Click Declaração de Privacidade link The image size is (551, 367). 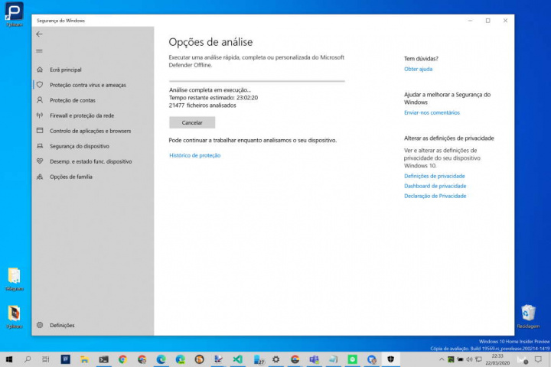point(435,196)
